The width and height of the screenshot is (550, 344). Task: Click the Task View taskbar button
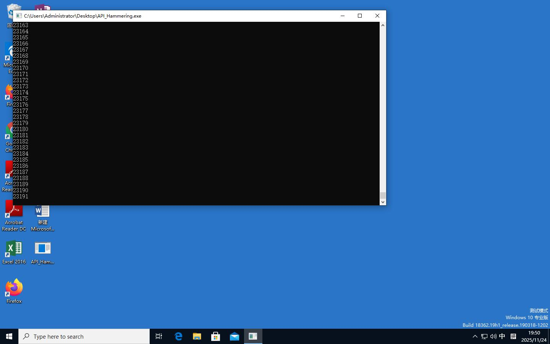pyautogui.click(x=159, y=336)
